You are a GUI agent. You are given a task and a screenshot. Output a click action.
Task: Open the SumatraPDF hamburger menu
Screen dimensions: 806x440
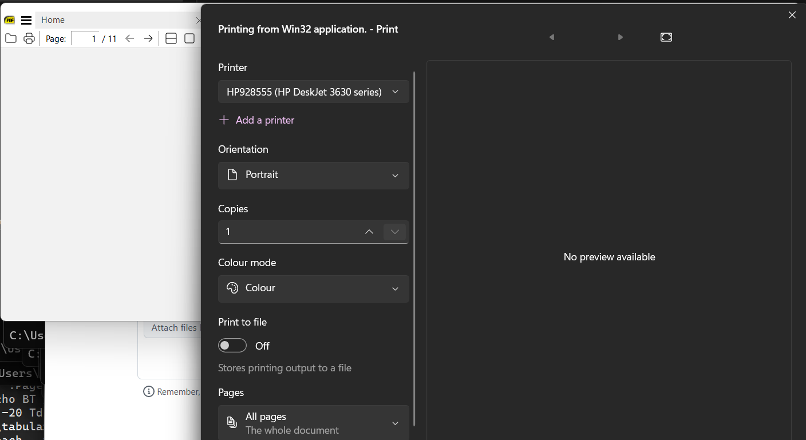(26, 19)
